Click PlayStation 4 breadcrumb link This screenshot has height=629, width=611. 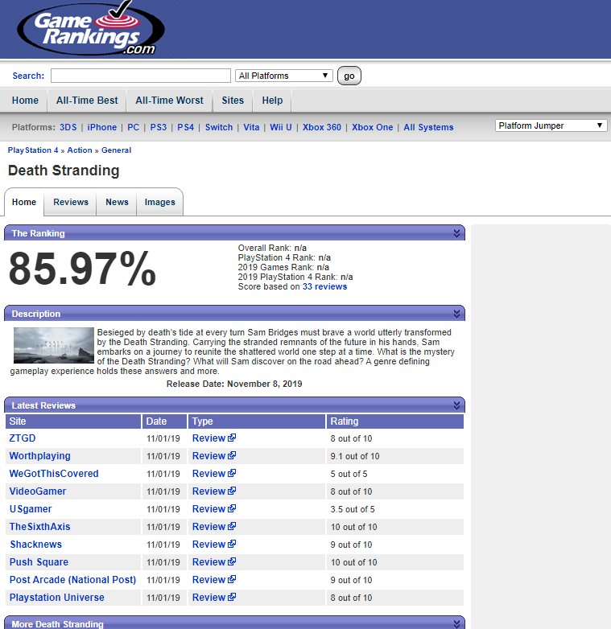[x=33, y=150]
